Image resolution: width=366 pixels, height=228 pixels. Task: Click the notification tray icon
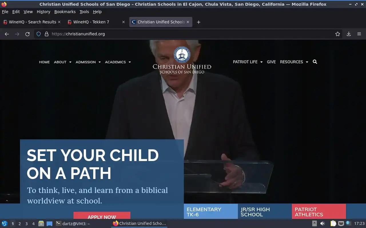pos(348,223)
